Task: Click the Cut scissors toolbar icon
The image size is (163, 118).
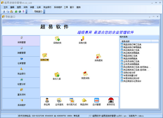Action: [x=4, y=11]
